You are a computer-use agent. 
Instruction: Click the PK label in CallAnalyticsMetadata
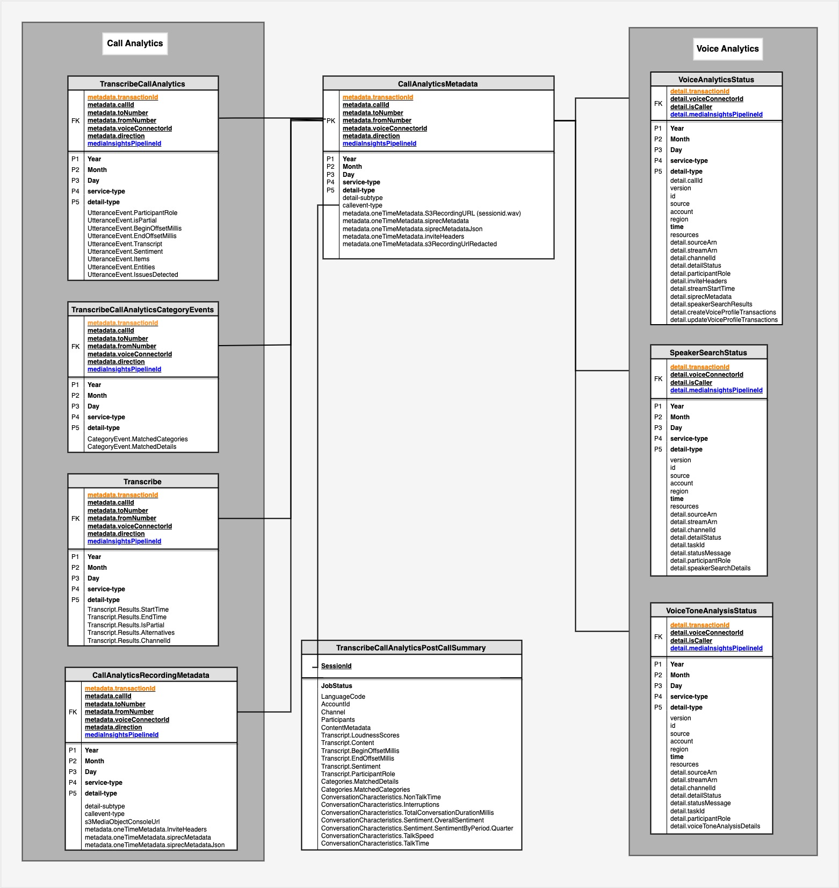click(x=331, y=121)
